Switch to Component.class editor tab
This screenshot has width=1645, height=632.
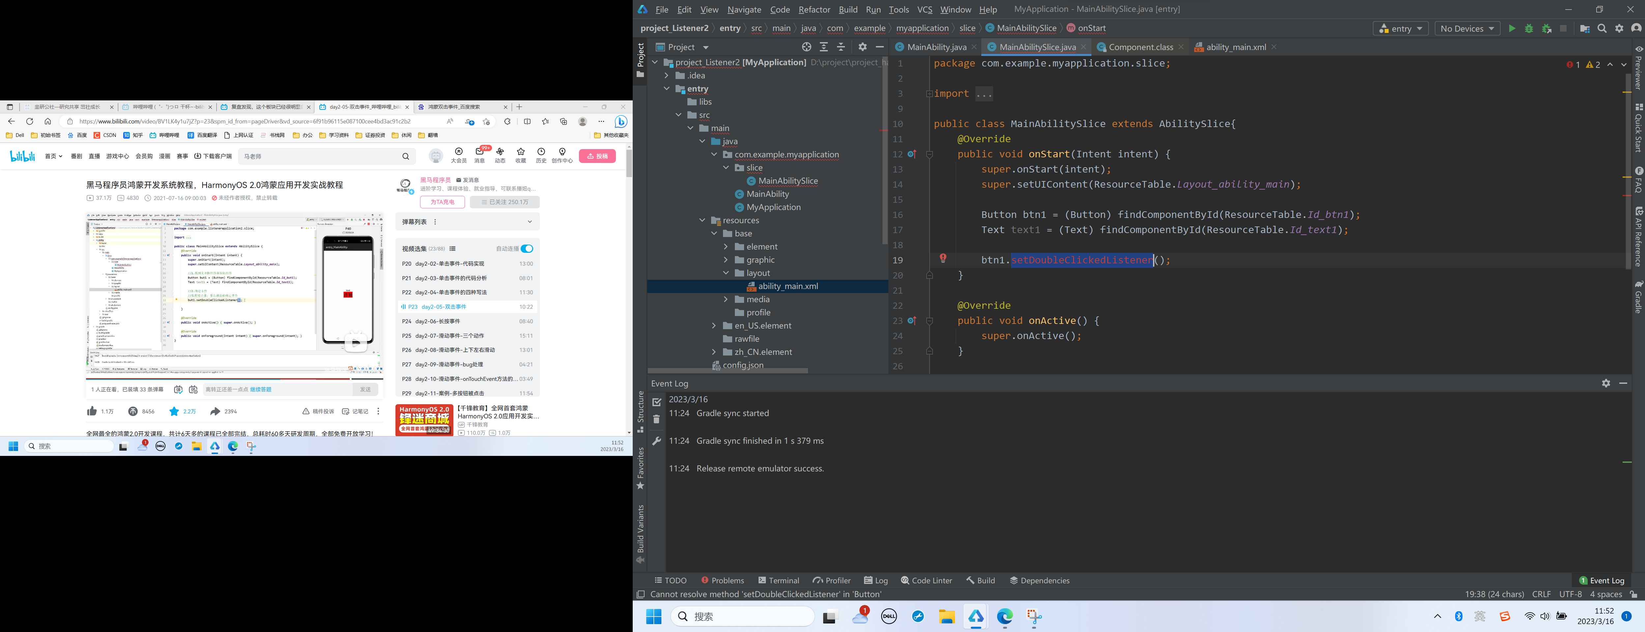[x=1140, y=47]
